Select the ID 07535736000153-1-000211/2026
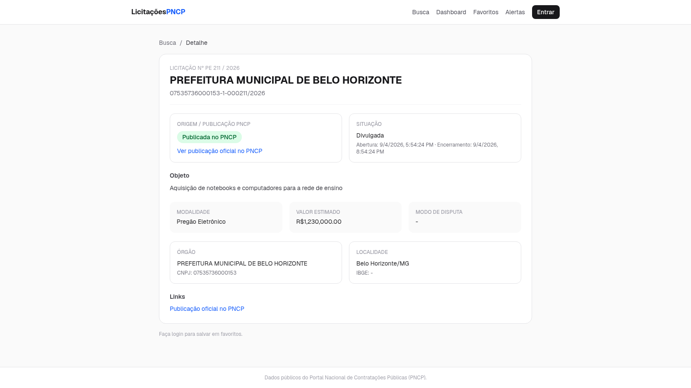The height and width of the screenshot is (388, 691). [217, 93]
